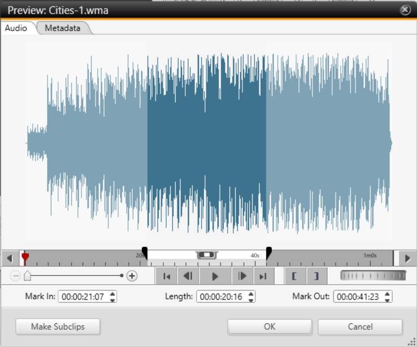Click the 40s label on the time ruler
Screen dimensions: 417x347
pyautogui.click(x=255, y=255)
